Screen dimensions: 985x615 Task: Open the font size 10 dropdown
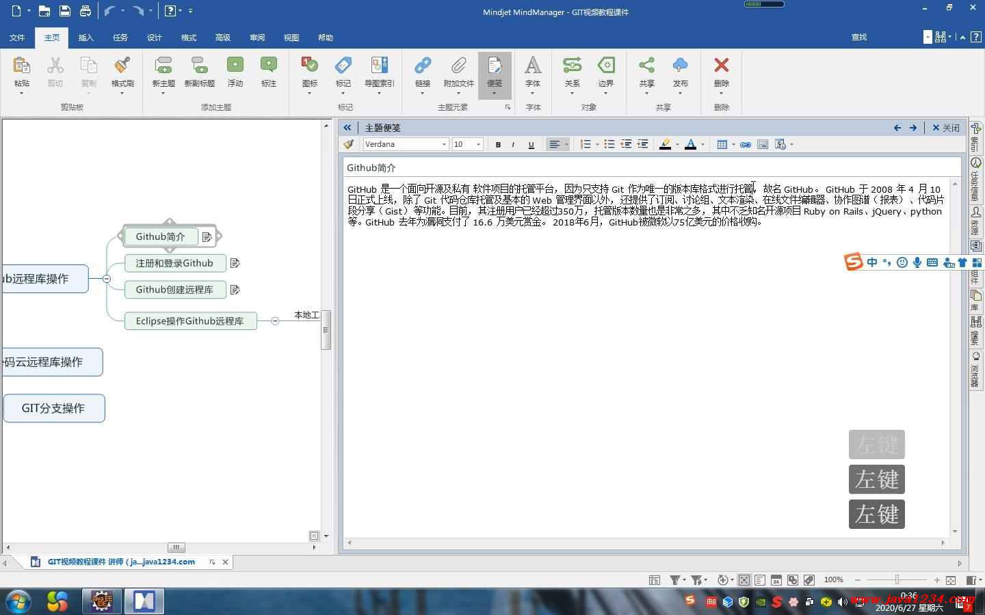(478, 144)
